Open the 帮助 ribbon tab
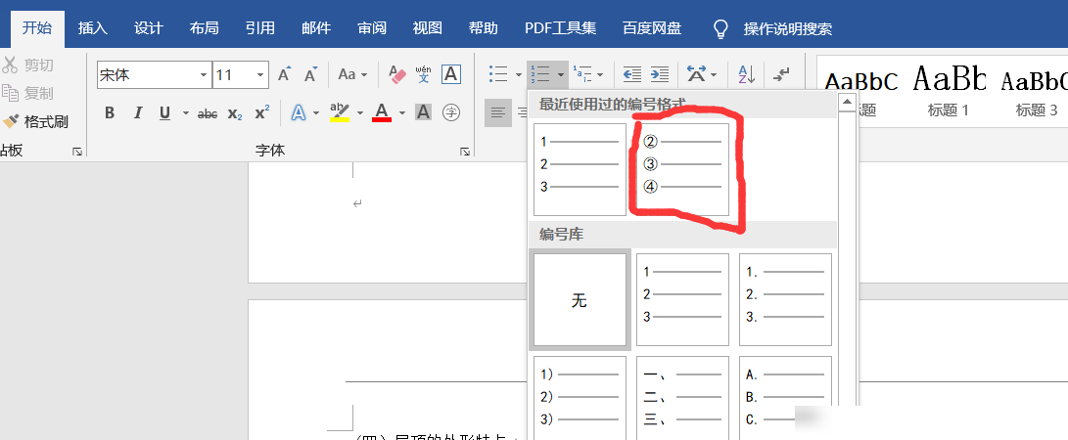This screenshot has width=1068, height=440. pos(483,28)
